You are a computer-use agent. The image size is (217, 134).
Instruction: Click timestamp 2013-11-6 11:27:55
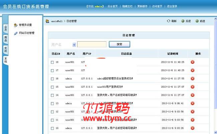point(173,78)
